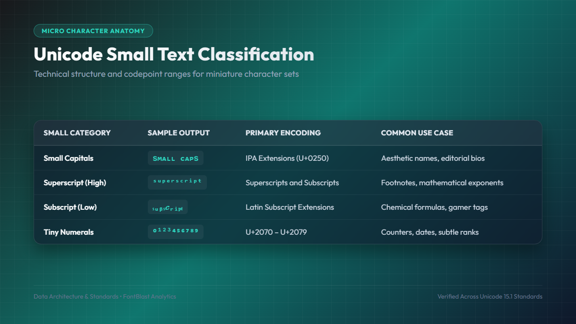The height and width of the screenshot is (324, 576).
Task: Click the Micro Character Anatomy badge
Action: (x=93, y=31)
